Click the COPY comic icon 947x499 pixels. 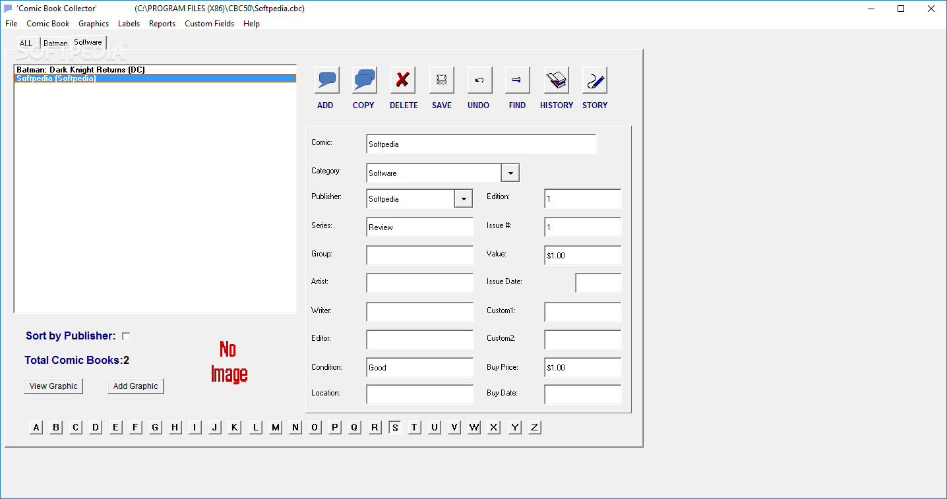click(364, 80)
